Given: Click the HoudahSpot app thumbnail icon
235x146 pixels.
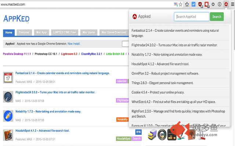Looking at the screenshot, I should pyautogui.click(x=8, y=135).
